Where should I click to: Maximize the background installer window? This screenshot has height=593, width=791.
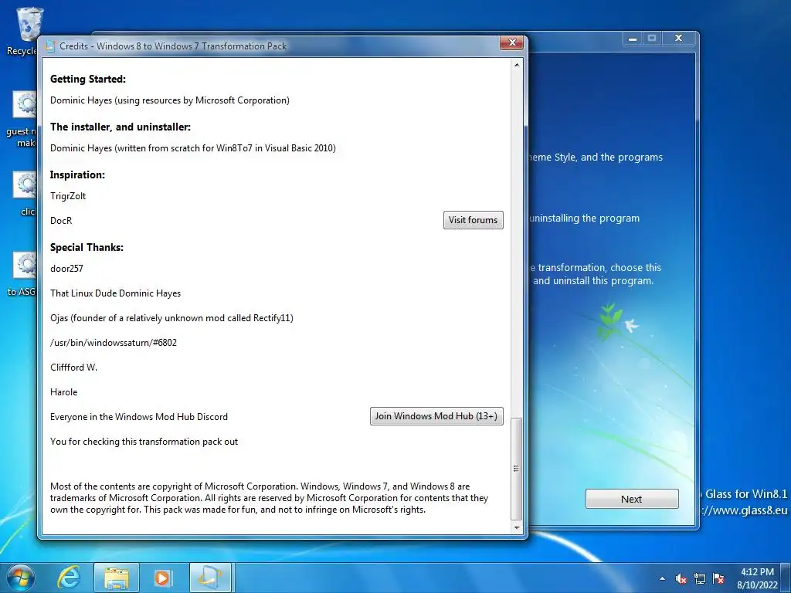pos(652,39)
